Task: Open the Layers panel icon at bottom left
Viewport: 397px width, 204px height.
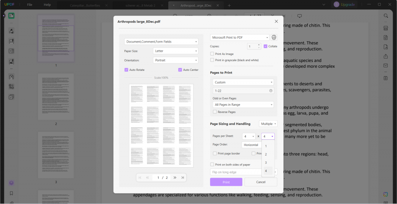Action: (11, 183)
